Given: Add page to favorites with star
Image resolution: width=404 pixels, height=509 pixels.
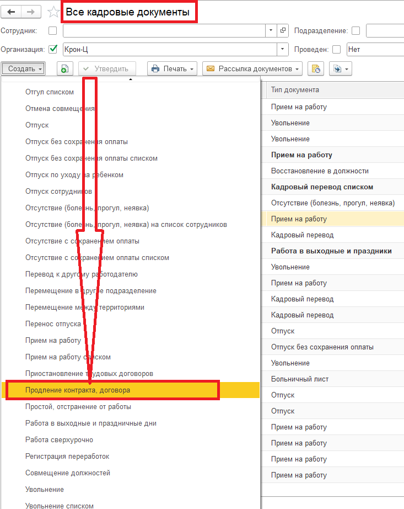Looking at the screenshot, I should click(53, 12).
